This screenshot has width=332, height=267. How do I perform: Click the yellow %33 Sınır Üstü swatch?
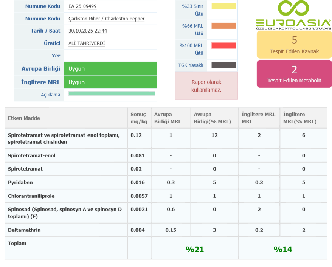click(223, 6)
